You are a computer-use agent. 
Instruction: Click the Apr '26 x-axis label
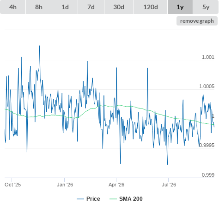pos(116,185)
